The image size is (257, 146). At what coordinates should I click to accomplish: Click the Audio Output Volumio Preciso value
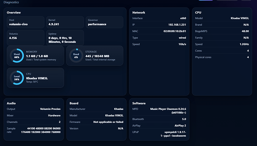(50, 109)
